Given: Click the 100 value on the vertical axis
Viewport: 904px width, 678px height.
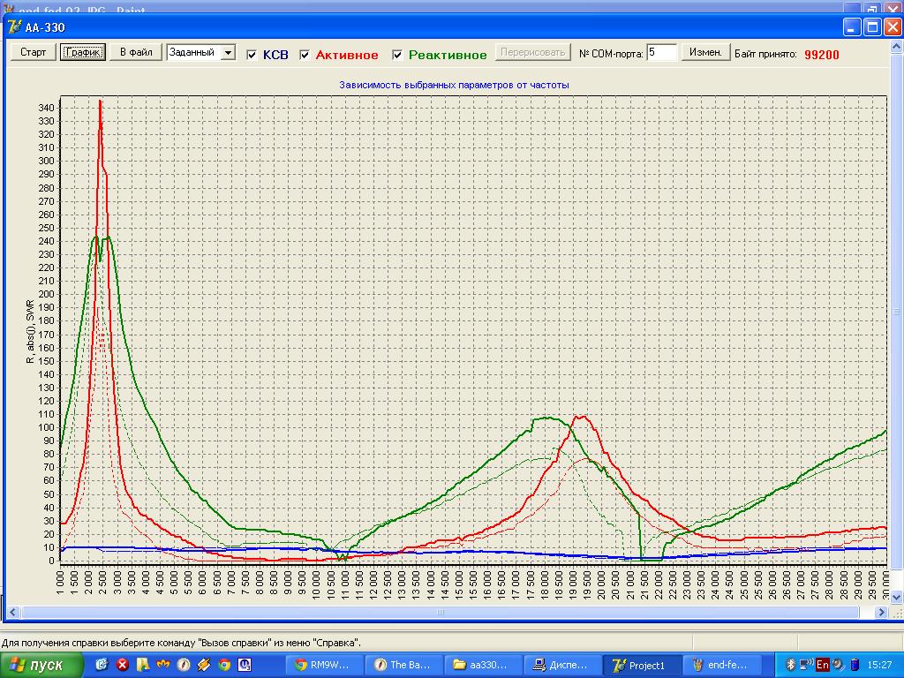Looking at the screenshot, I should coord(46,428).
